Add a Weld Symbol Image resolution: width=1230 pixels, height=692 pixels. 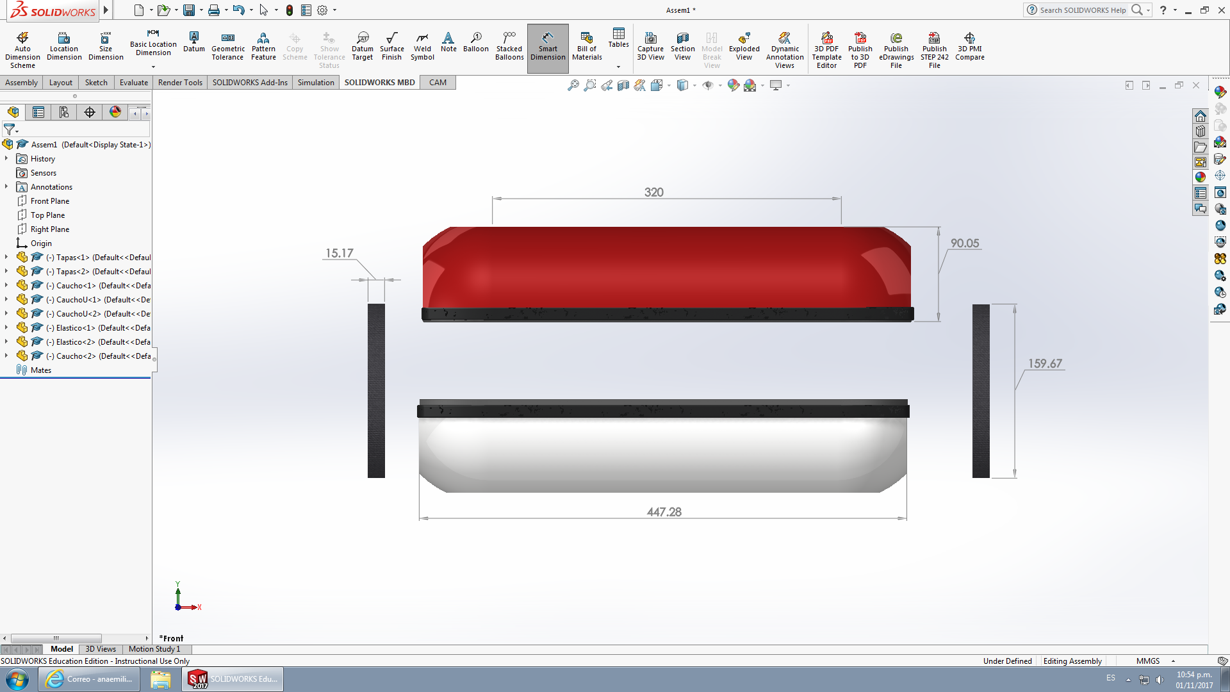click(422, 46)
